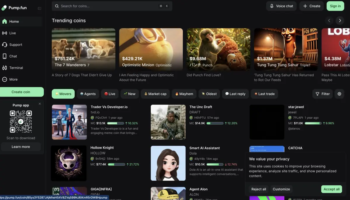The height and width of the screenshot is (200, 350).
Task: Focus the Search for coins field
Action: point(108,6)
